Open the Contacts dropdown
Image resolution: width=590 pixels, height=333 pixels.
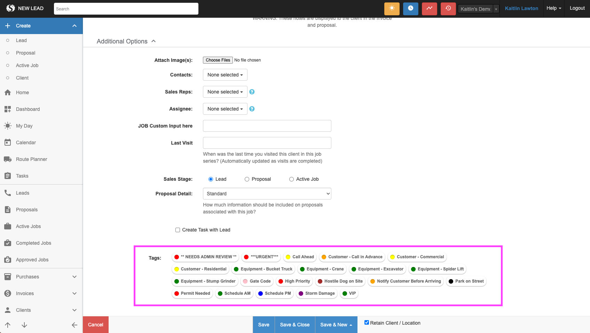(x=225, y=75)
